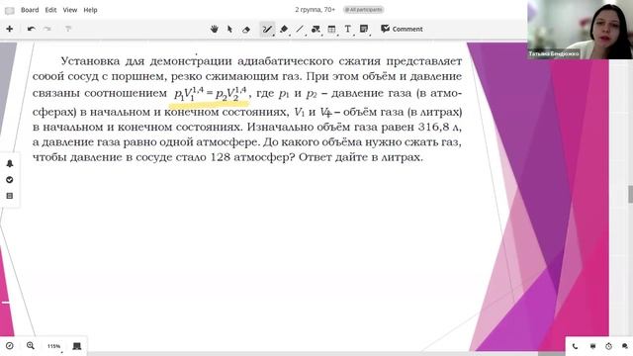Click the word 'Установка' in the text
The height and width of the screenshot is (356, 633).
90,61
